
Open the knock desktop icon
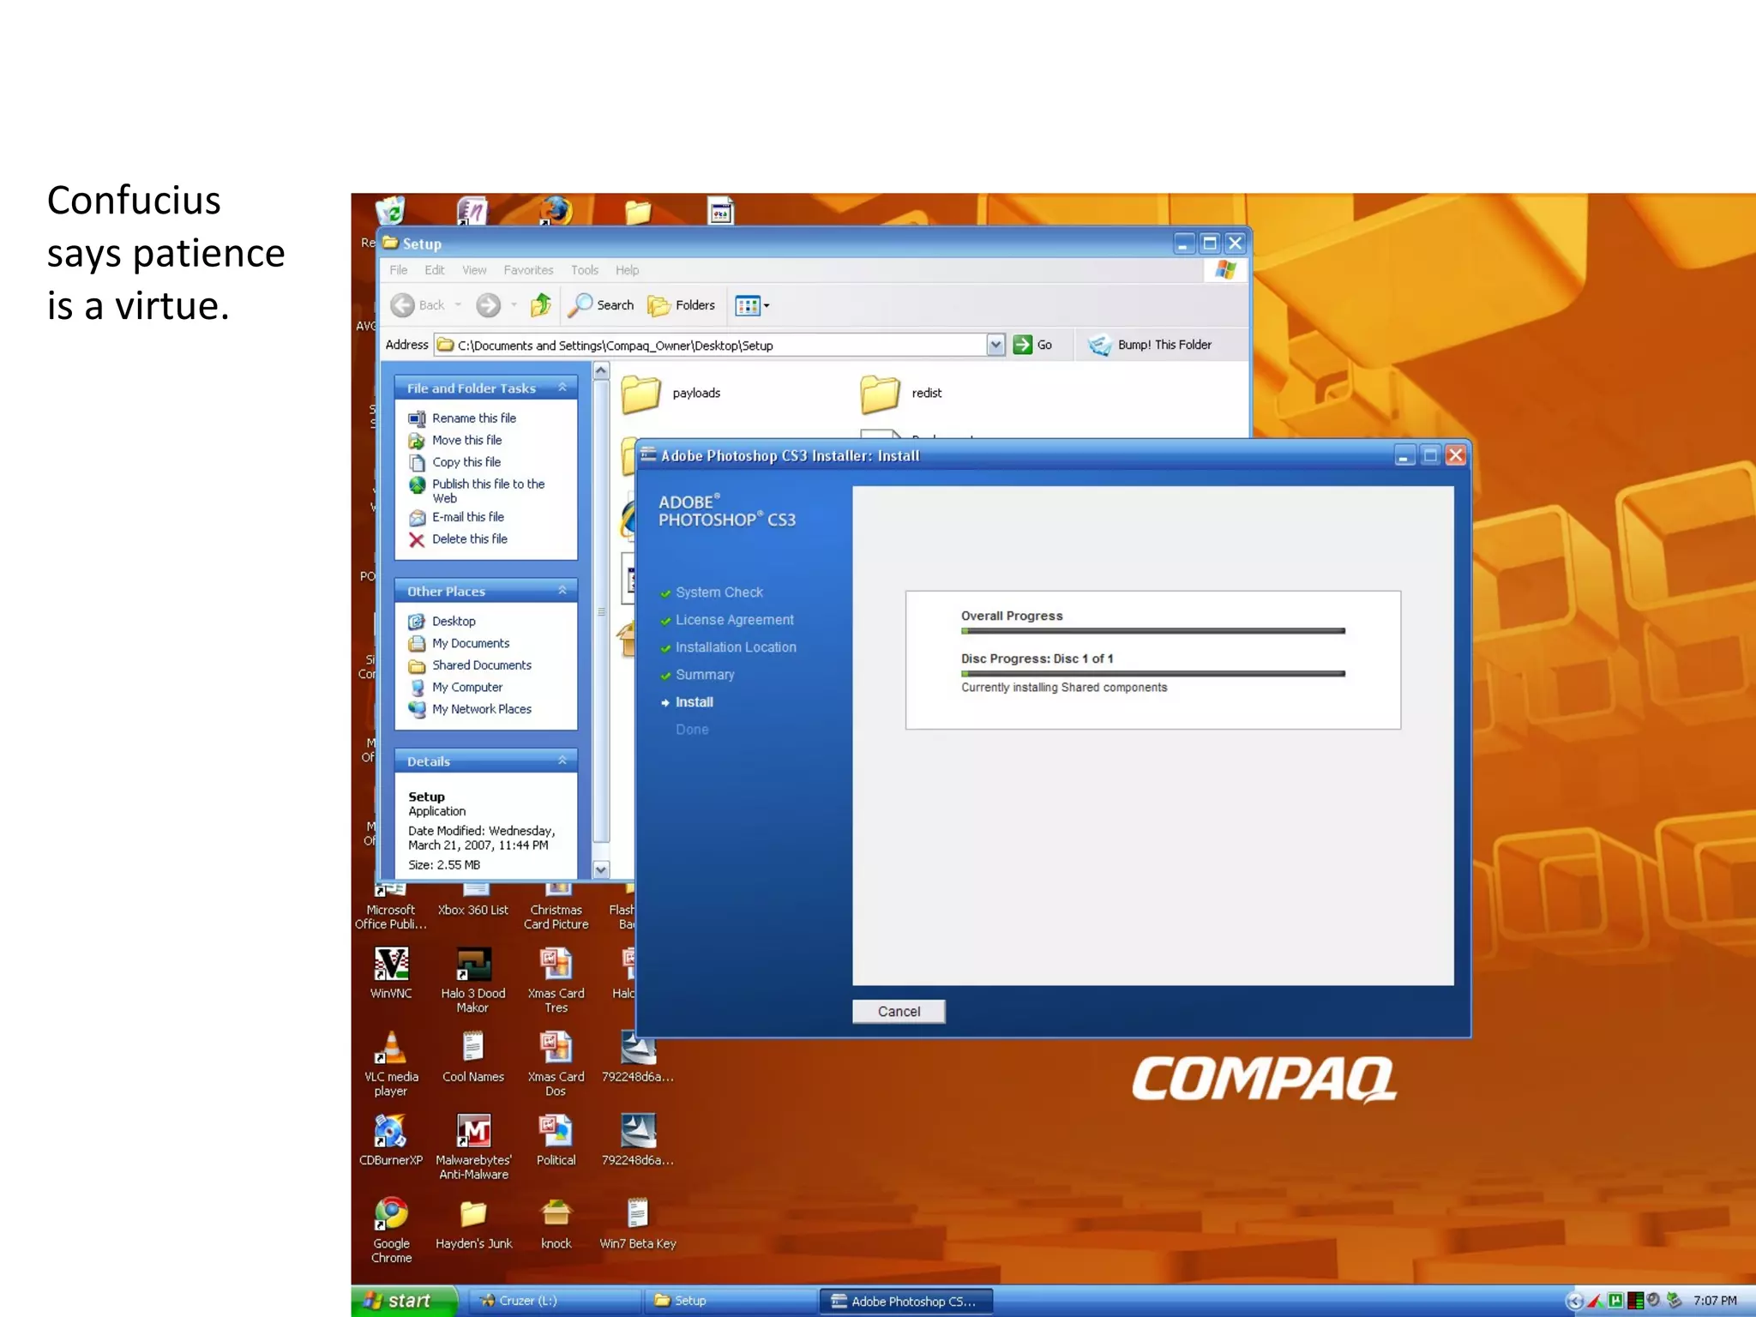pos(556,1224)
